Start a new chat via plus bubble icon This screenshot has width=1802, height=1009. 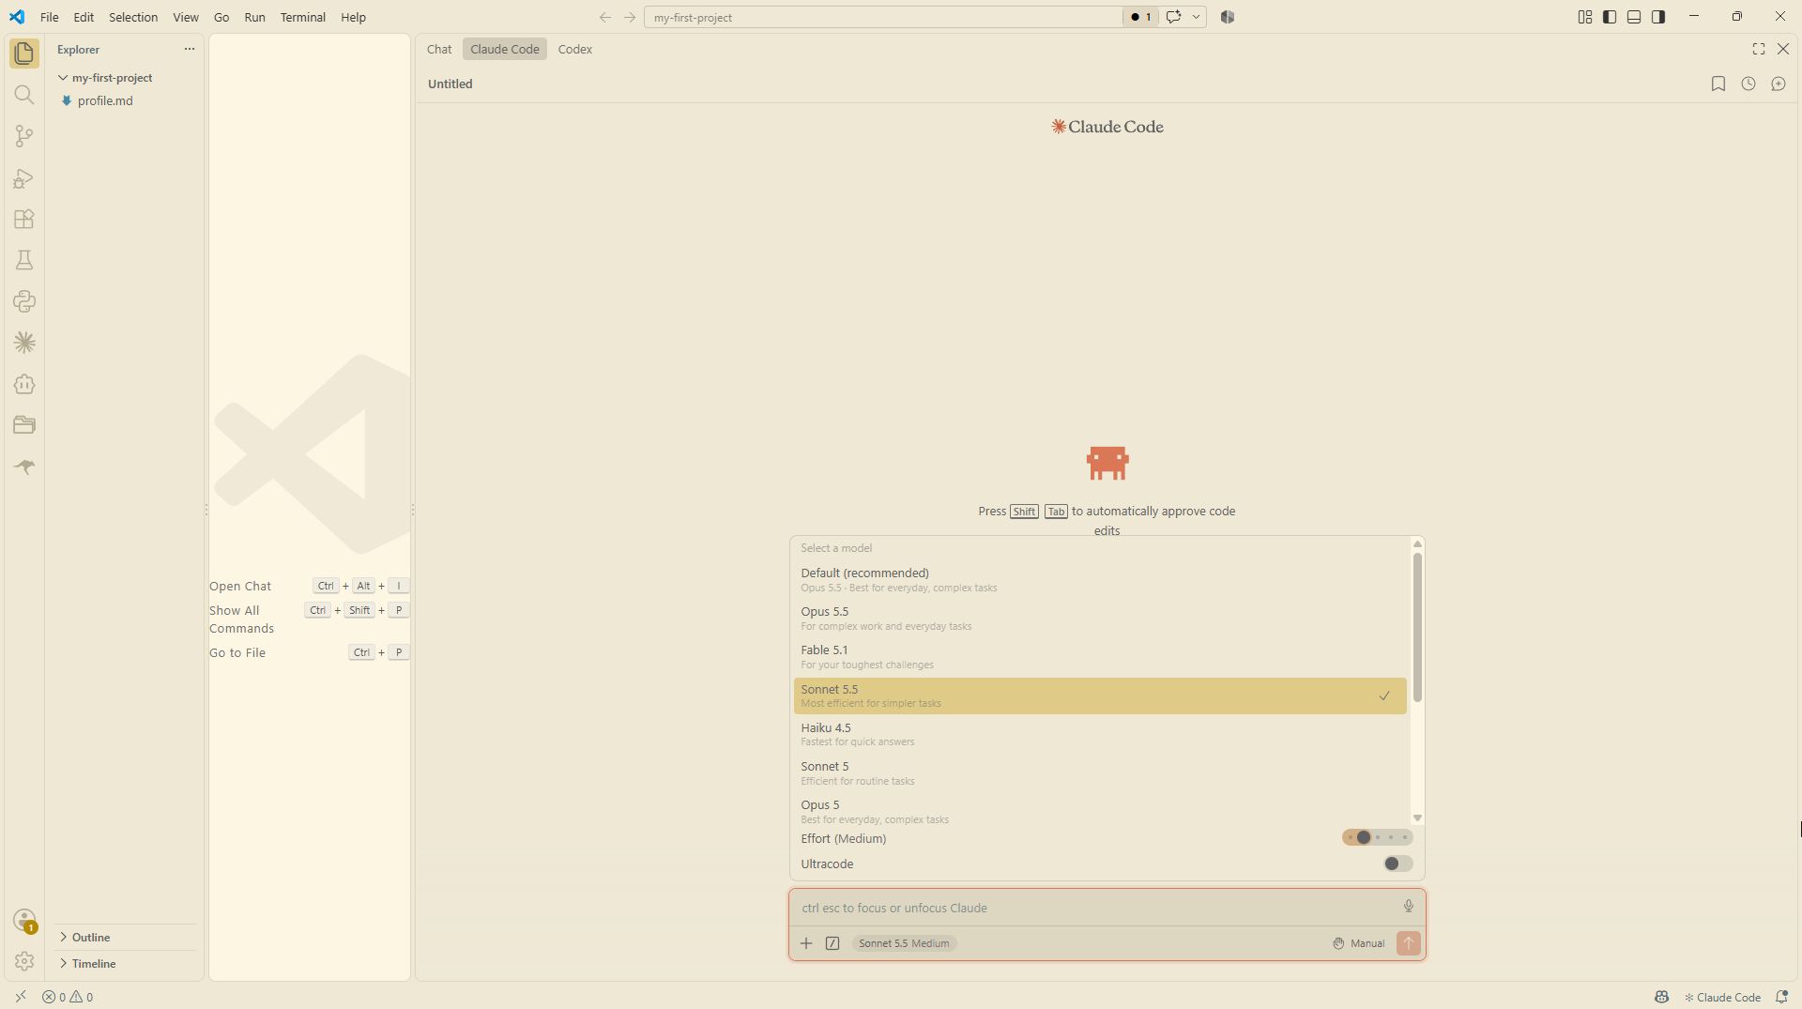coord(1779,84)
